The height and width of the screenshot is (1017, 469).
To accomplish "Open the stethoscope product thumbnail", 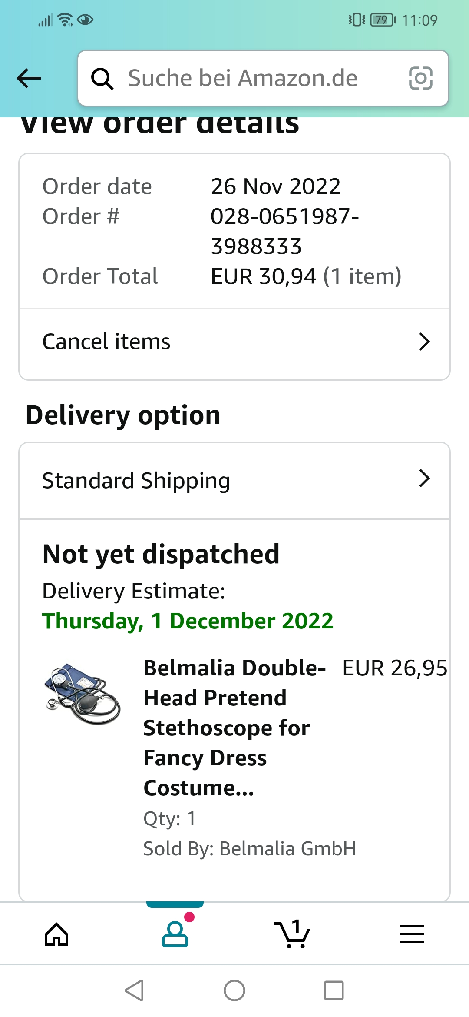I will click(x=83, y=694).
